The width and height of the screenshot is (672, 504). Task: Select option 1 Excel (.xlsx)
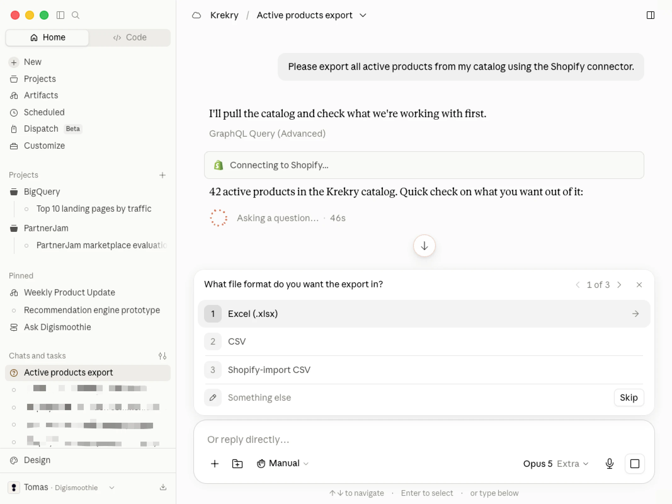(x=424, y=314)
